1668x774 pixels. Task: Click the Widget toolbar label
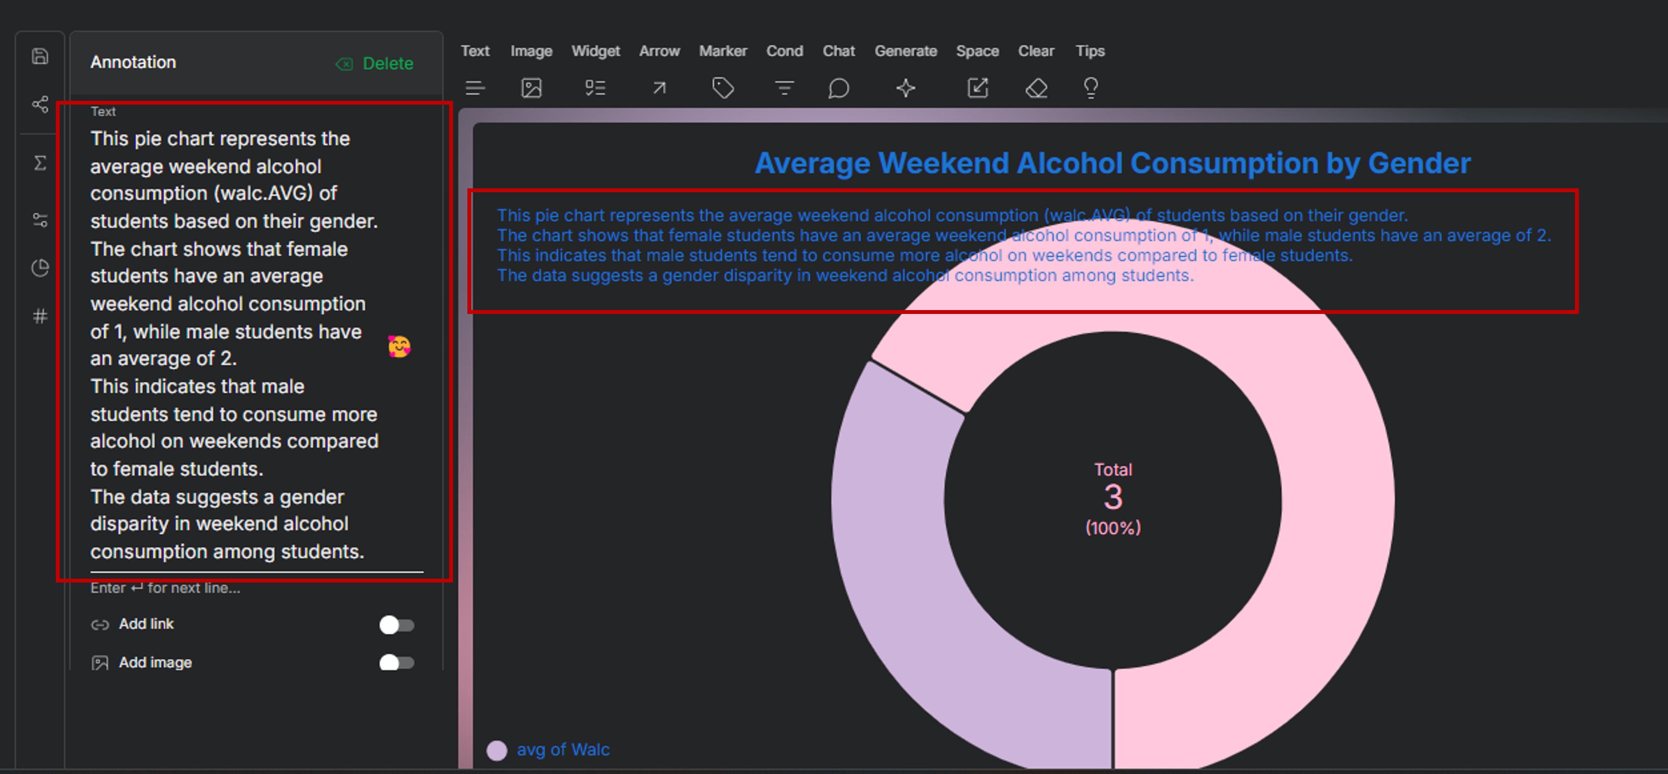(x=595, y=51)
